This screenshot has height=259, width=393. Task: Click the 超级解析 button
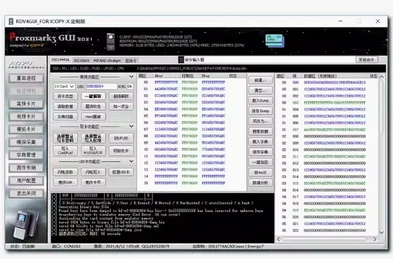[x=121, y=96]
